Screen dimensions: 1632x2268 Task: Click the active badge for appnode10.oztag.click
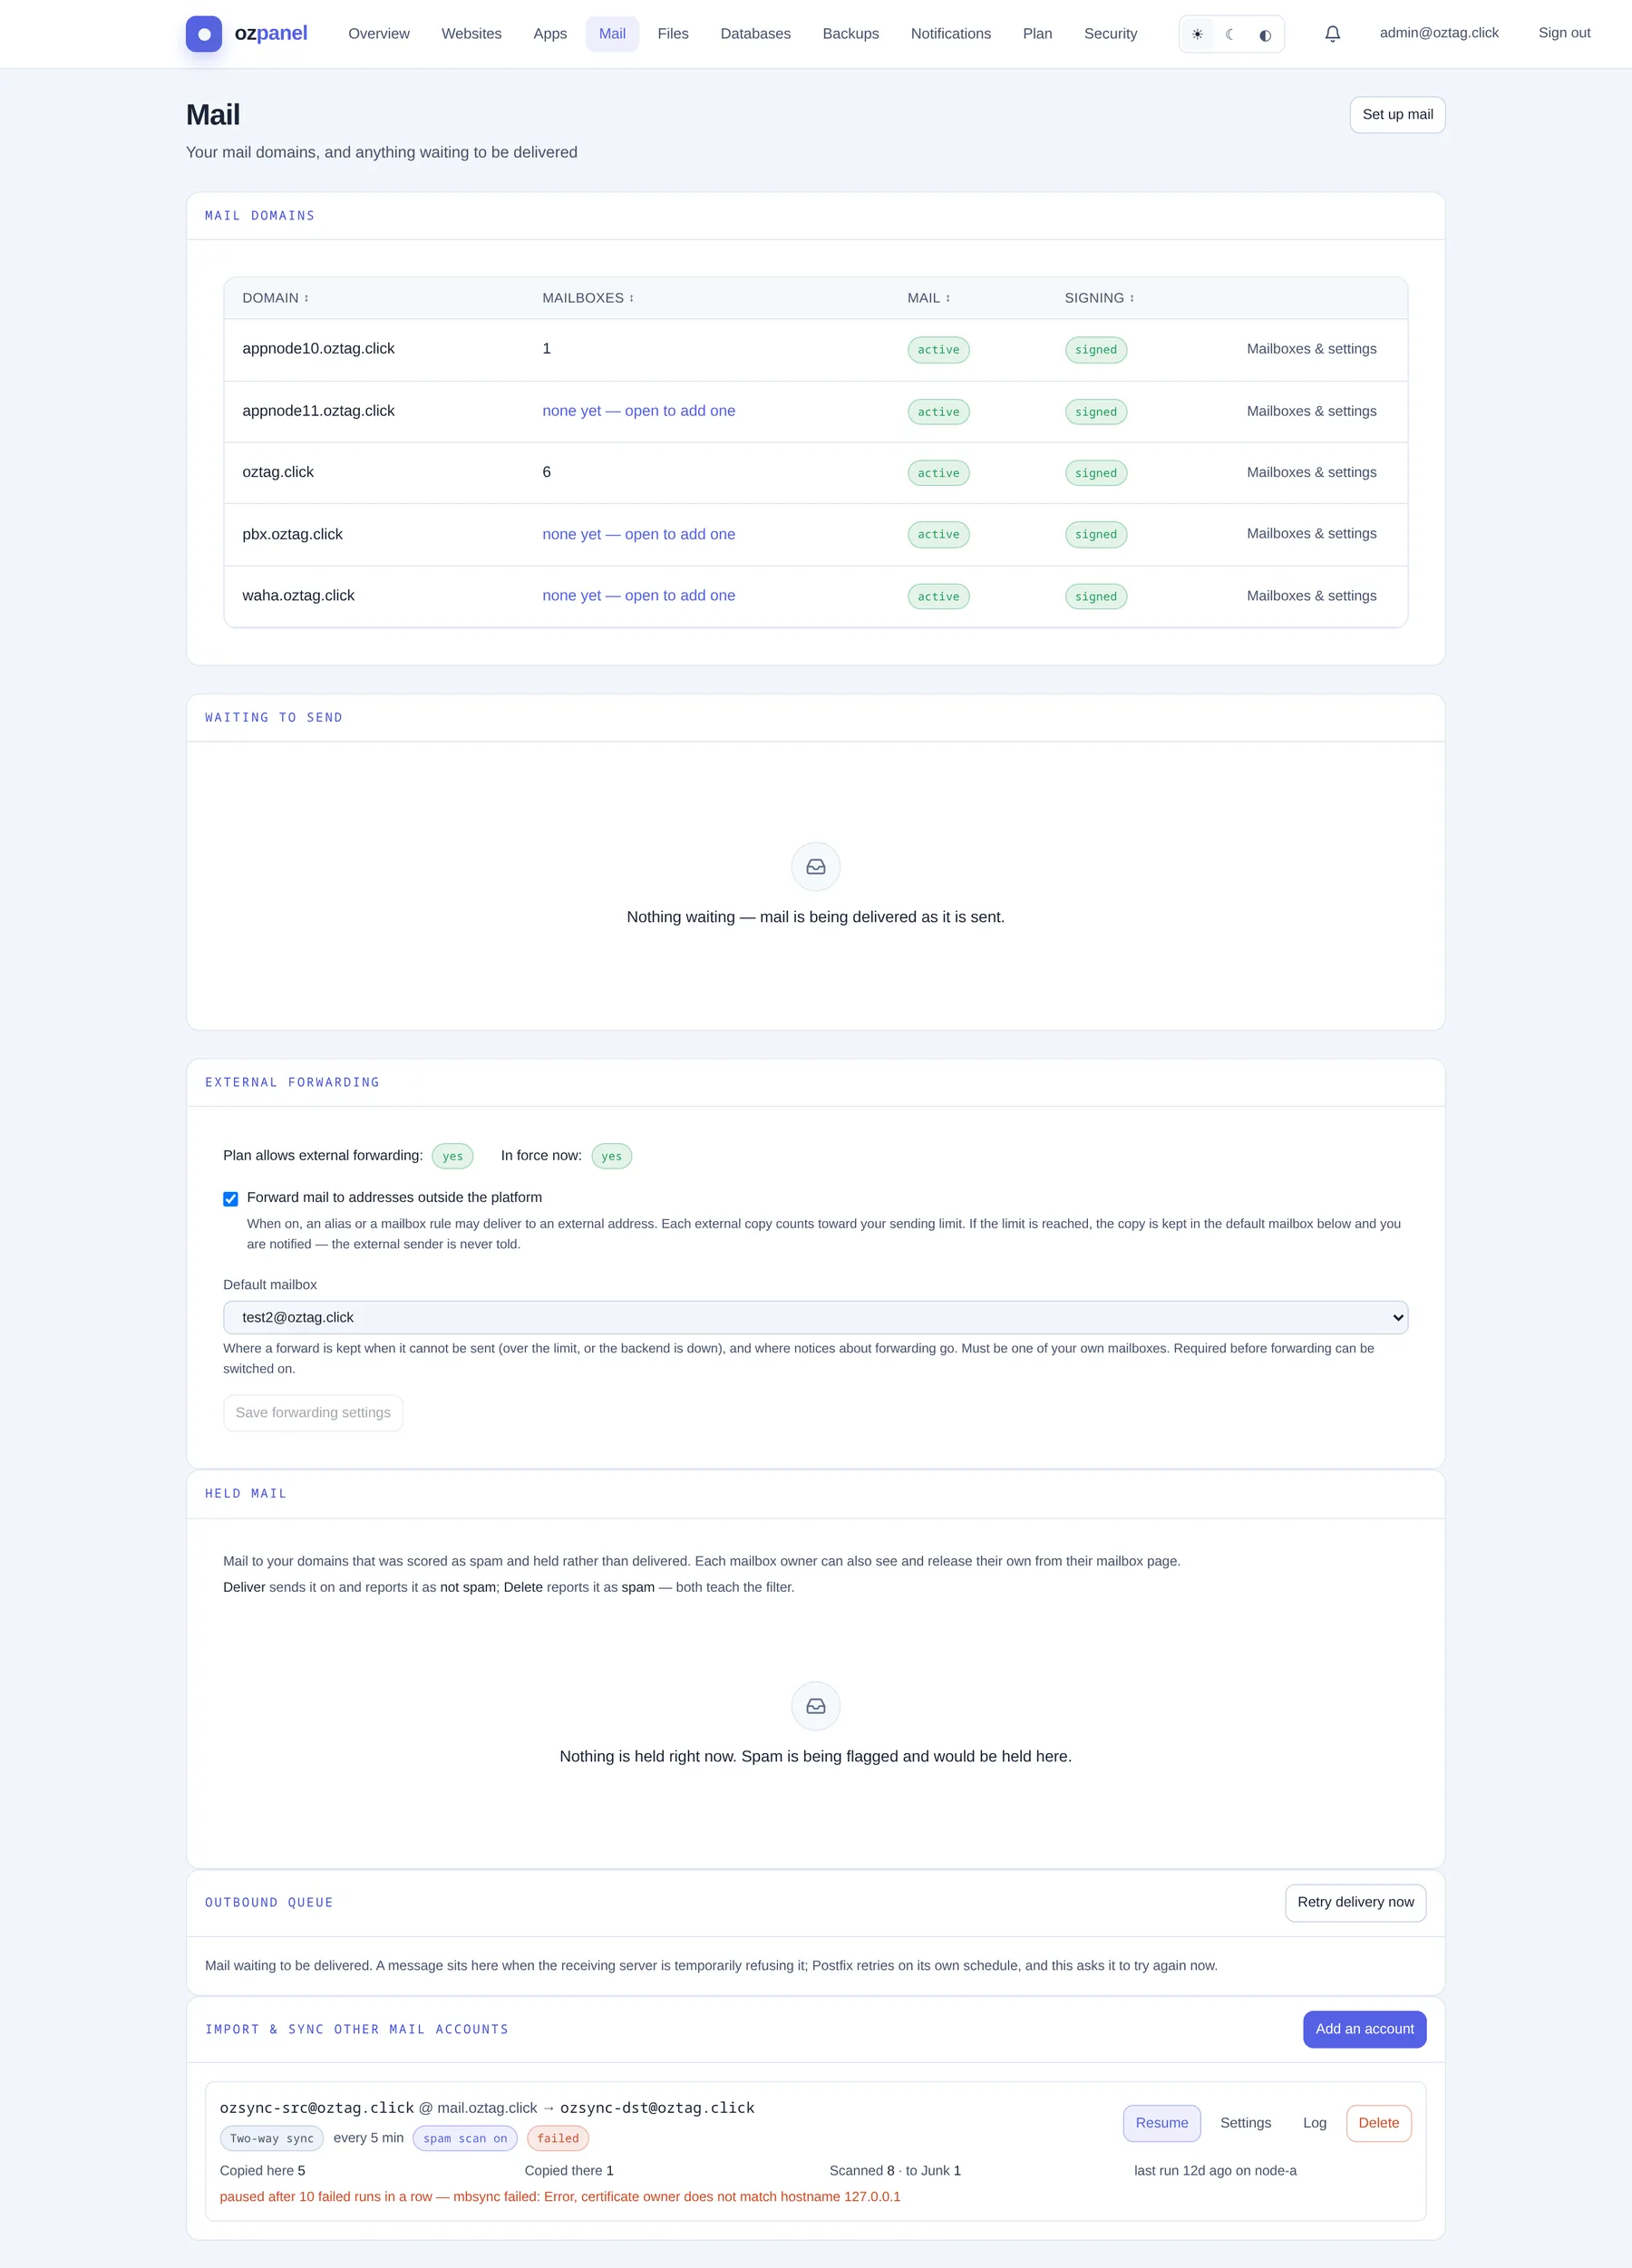click(938, 350)
